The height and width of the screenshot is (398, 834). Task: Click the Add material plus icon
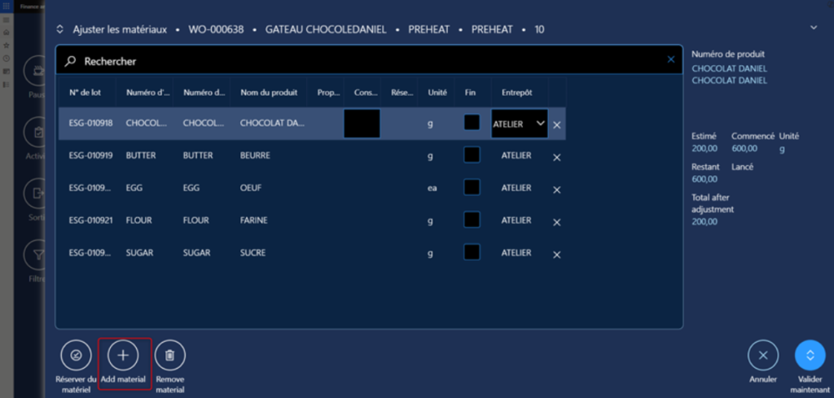[123, 355]
